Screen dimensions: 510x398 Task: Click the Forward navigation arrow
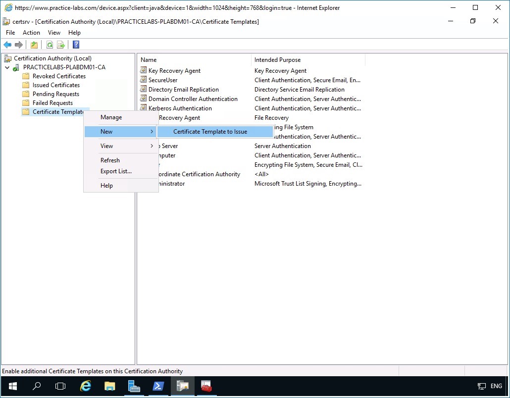[19, 45]
